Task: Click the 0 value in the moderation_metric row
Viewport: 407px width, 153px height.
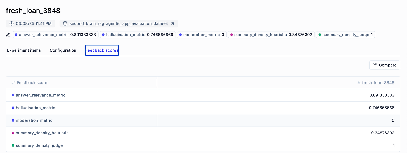Action: coord(393,120)
